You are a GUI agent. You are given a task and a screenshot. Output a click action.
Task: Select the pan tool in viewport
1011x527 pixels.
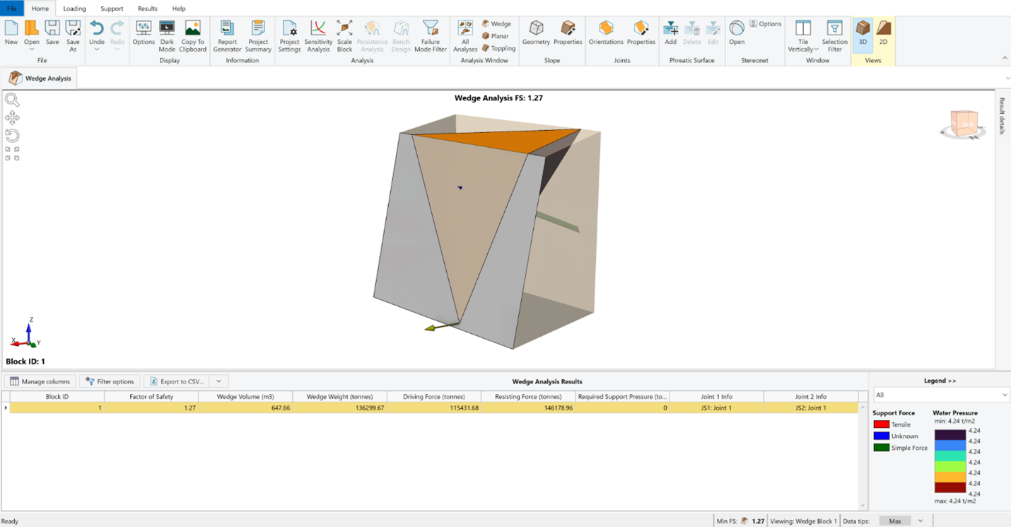point(12,117)
